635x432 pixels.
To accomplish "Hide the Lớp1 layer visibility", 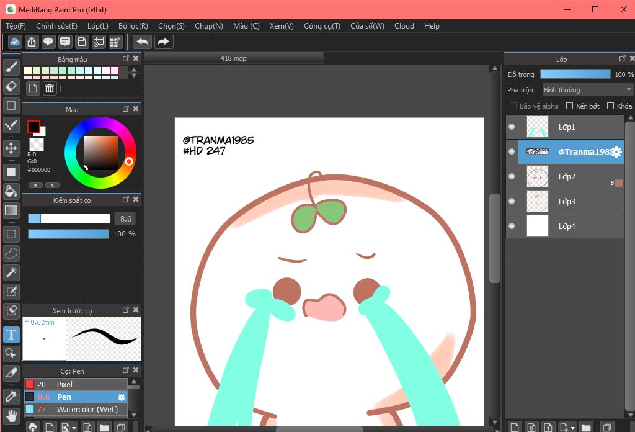I will point(512,127).
